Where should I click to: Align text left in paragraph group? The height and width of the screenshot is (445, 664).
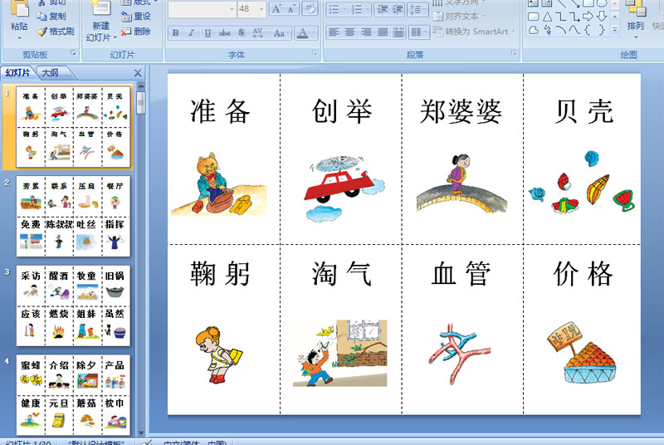click(334, 32)
